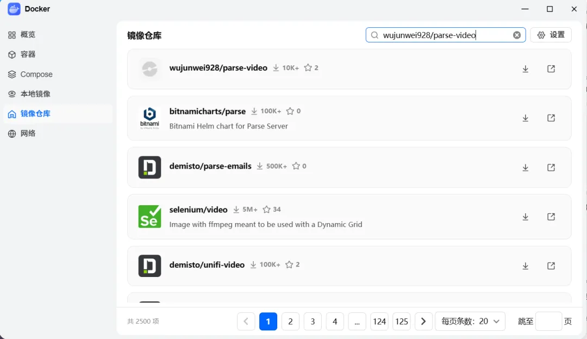The image size is (587, 339).
Task: Go to next results page
Action: pyautogui.click(x=423, y=322)
